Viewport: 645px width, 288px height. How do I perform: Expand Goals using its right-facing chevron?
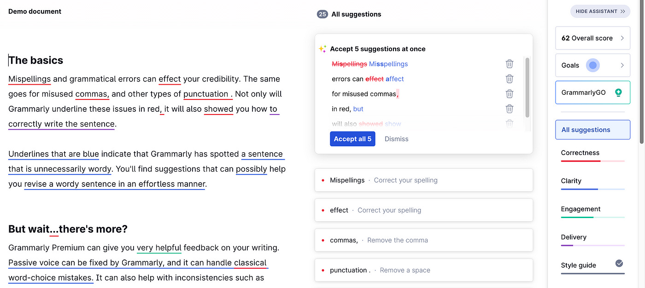tap(623, 65)
